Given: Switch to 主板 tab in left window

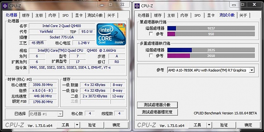Looking at the screenshot, I should pos(39,15).
